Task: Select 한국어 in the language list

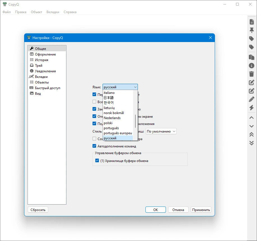Action: pyautogui.click(x=118, y=103)
